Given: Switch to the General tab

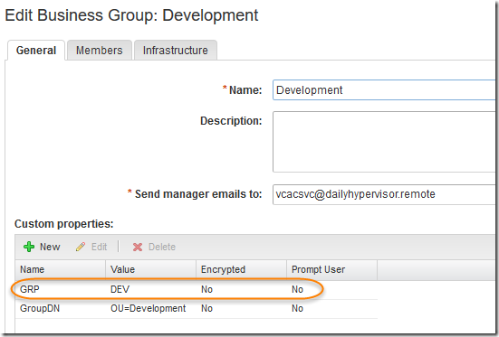Looking at the screenshot, I should (36, 51).
